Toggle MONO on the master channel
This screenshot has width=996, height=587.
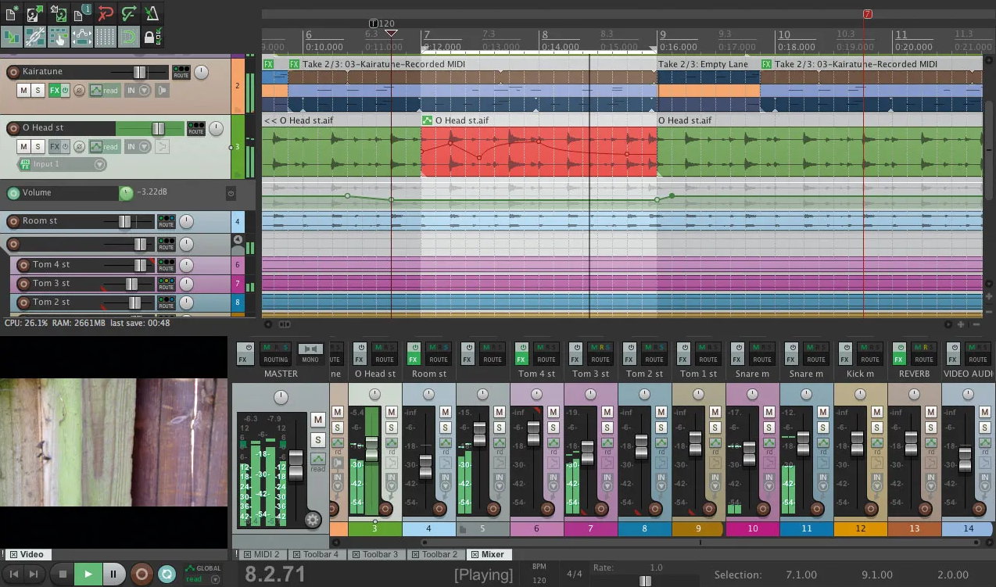click(x=310, y=354)
